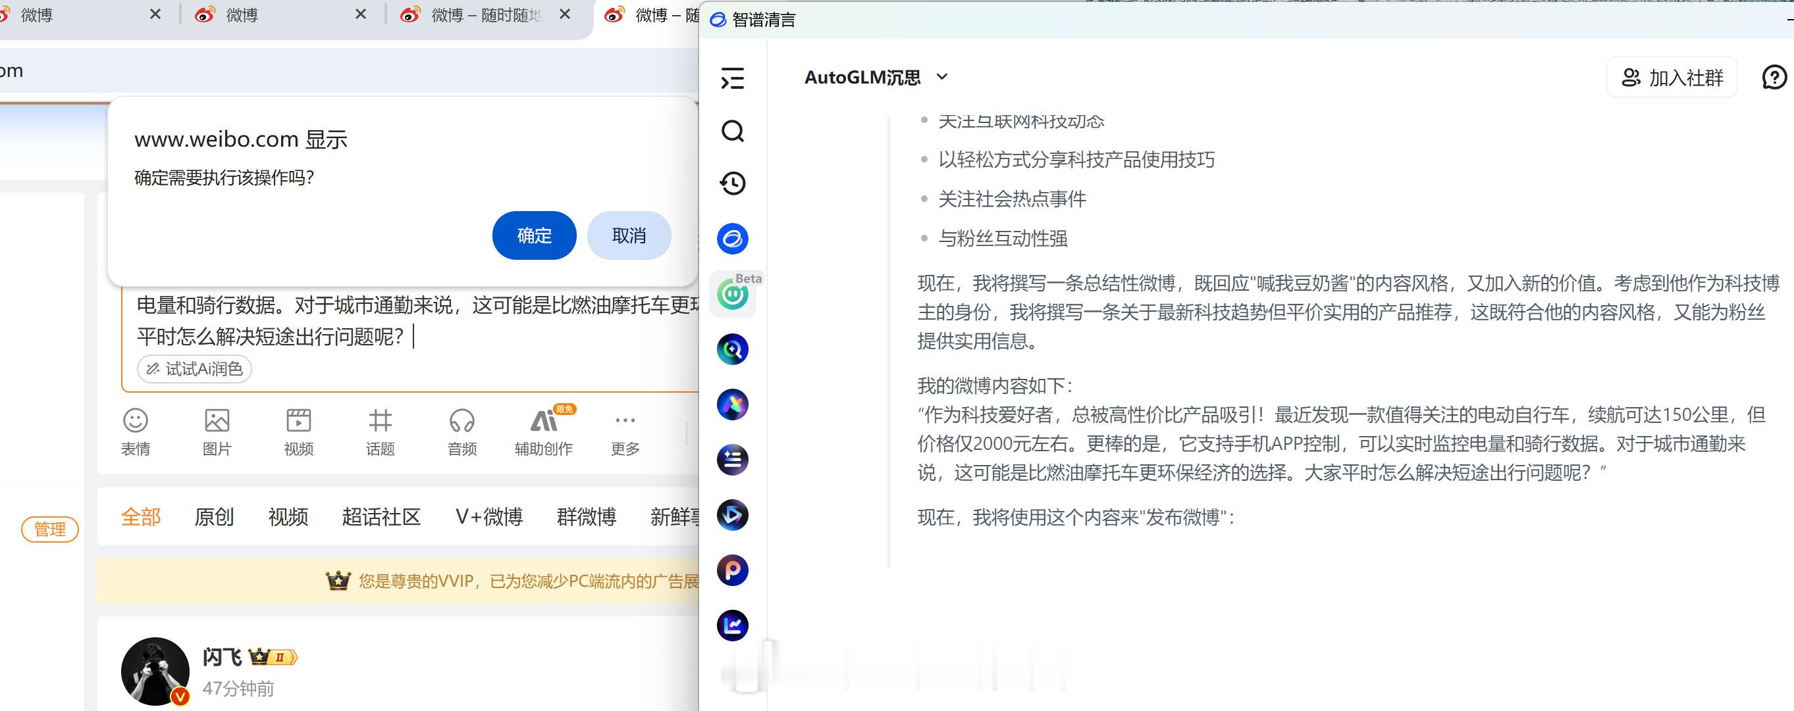Confirm the dialog with 确定 button

tap(534, 235)
